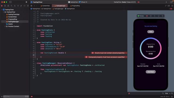Switch to the ProgressRing tab

pos(75,6)
